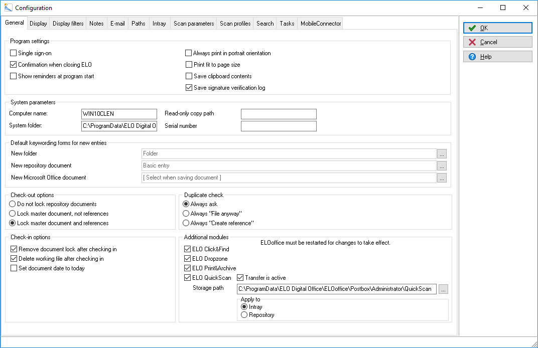
Task: Browse form for New Microsoft Office document
Action: [442, 178]
